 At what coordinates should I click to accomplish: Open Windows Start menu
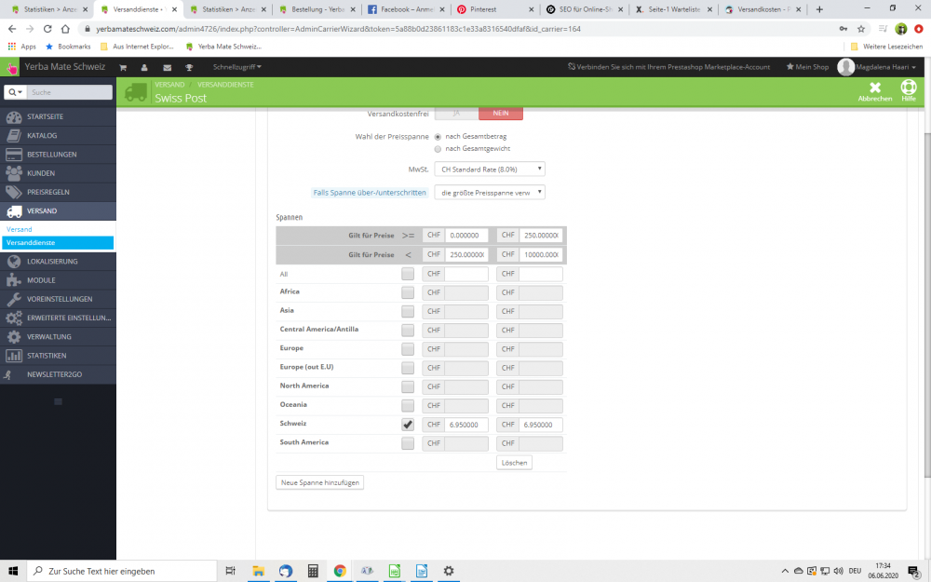pyautogui.click(x=13, y=571)
